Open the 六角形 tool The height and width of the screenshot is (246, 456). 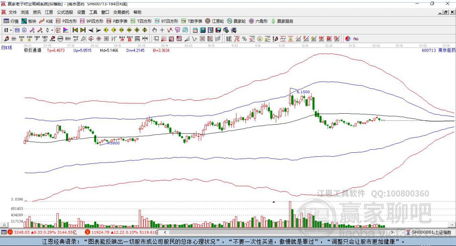coord(258,21)
